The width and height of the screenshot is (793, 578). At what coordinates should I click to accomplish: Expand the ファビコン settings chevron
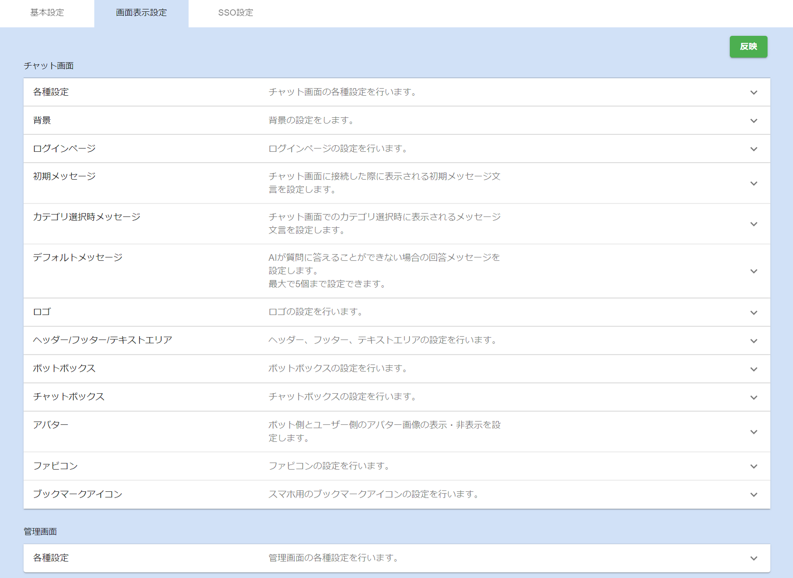click(x=753, y=466)
